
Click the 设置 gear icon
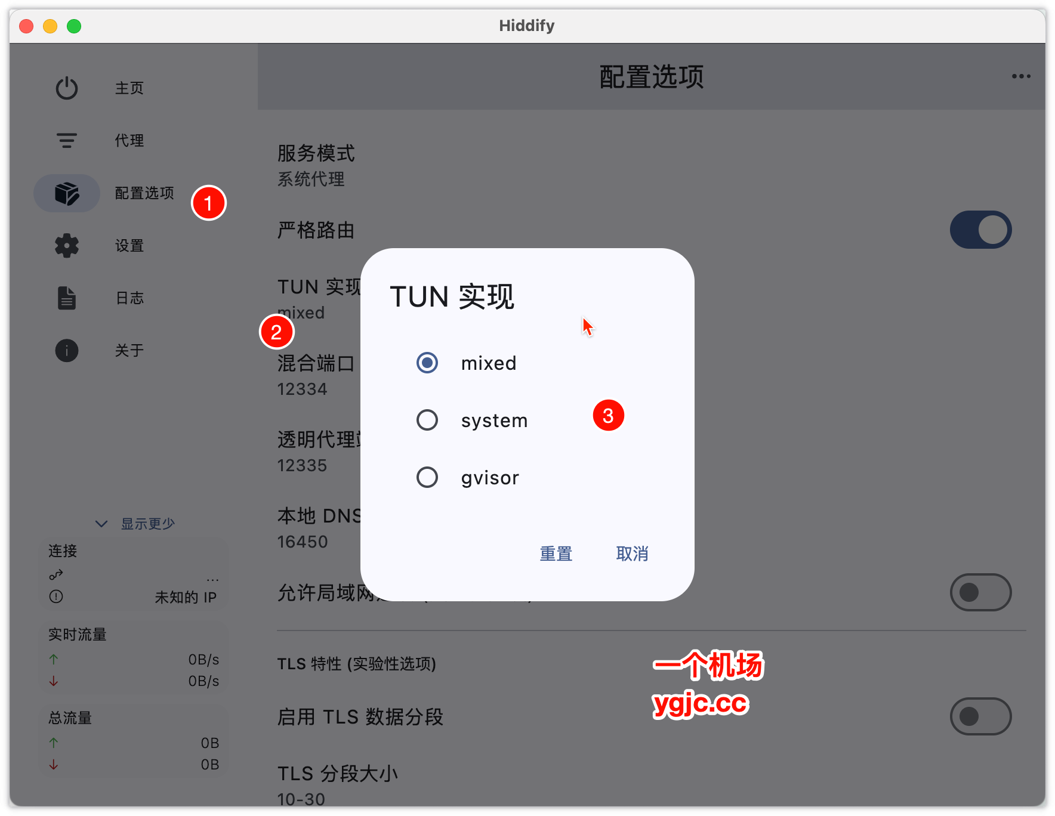coord(66,246)
